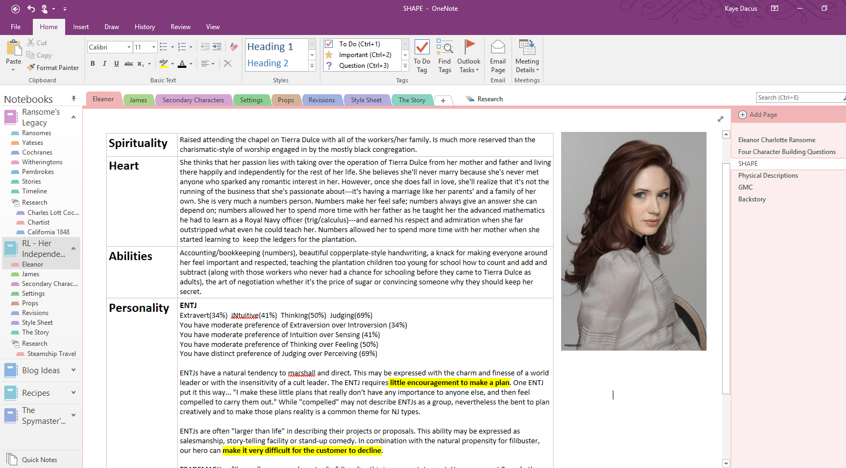Toggle italic text formatting
Image resolution: width=846 pixels, height=468 pixels.
pyautogui.click(x=104, y=64)
